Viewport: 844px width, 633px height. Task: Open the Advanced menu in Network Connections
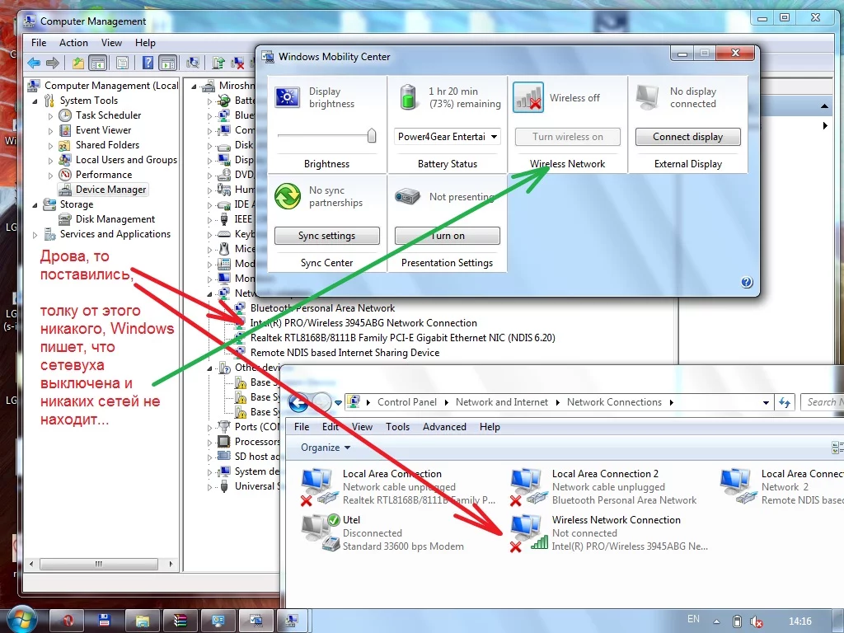pos(444,427)
